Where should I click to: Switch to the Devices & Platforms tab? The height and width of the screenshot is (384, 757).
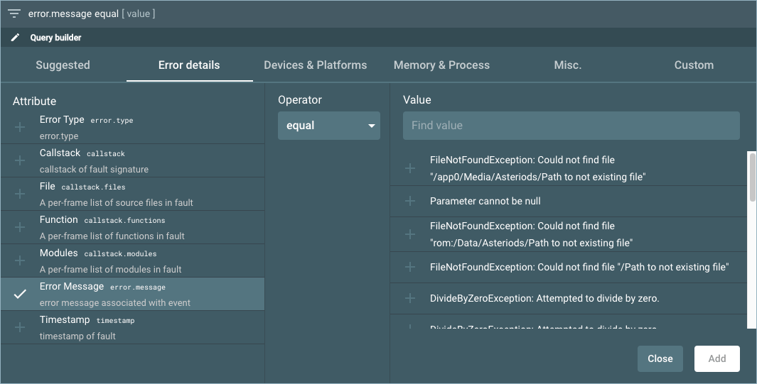click(x=315, y=65)
